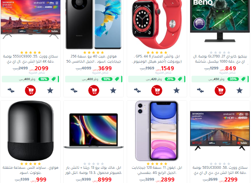
Task: Open the Skyworth 58 inch TV image
Action: [x=220, y=131]
